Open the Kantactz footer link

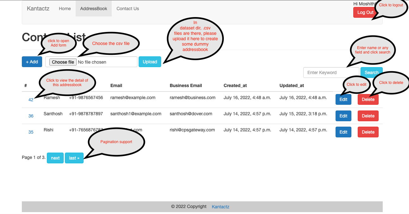coord(220,206)
